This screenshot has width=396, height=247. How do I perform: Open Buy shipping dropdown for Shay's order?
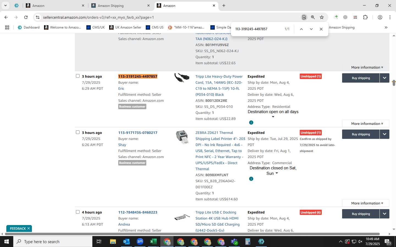(384, 134)
